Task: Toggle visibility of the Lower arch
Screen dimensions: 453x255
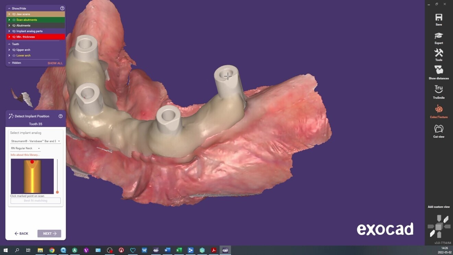Action: (x=13, y=55)
